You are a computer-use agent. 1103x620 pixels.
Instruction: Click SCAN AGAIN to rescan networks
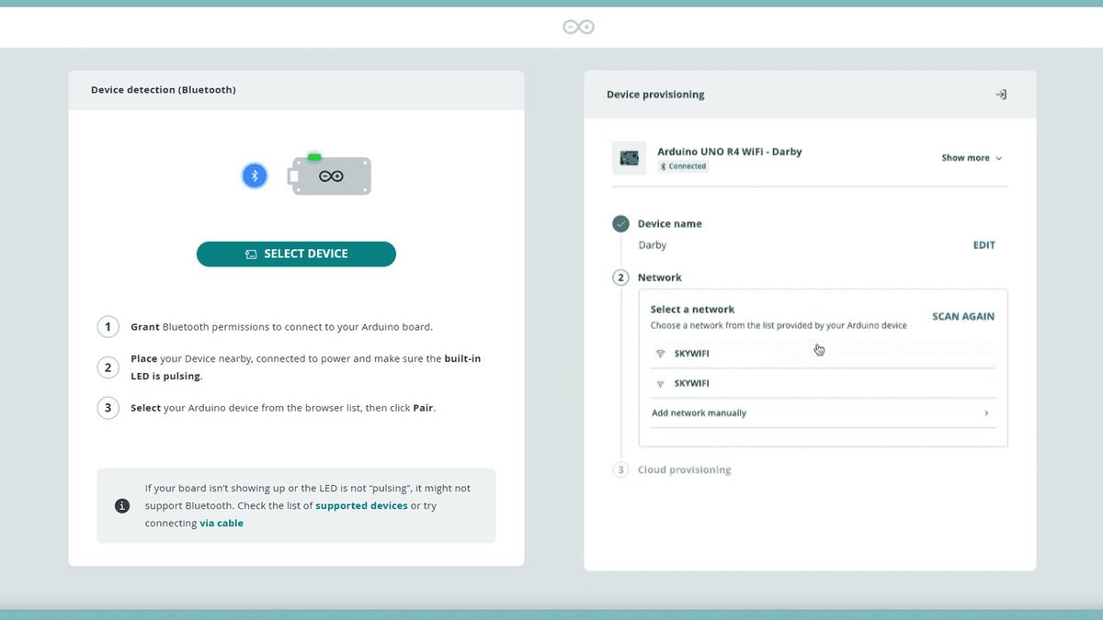pyautogui.click(x=963, y=317)
